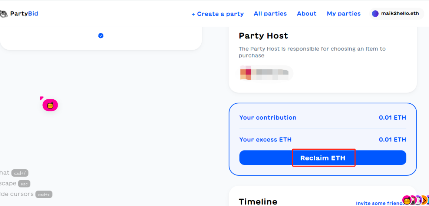
Task: Click the Invite some friends link
Action: point(379,203)
